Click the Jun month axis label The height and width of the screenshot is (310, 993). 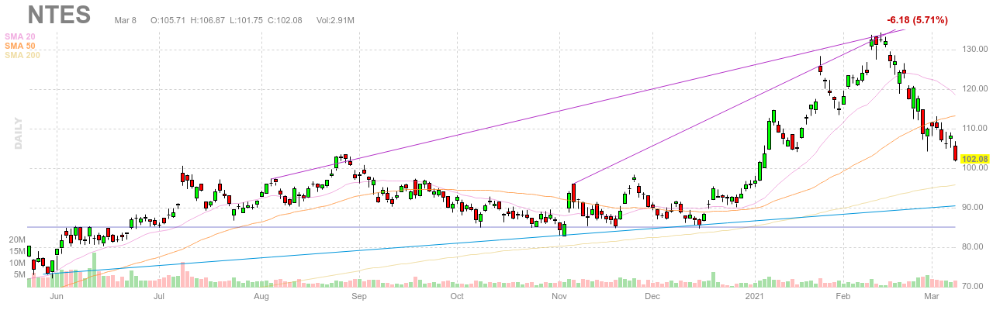[56, 296]
